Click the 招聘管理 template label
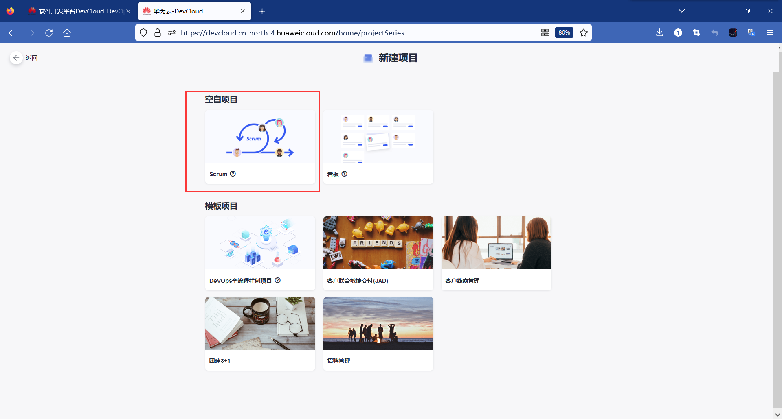 tap(338, 361)
